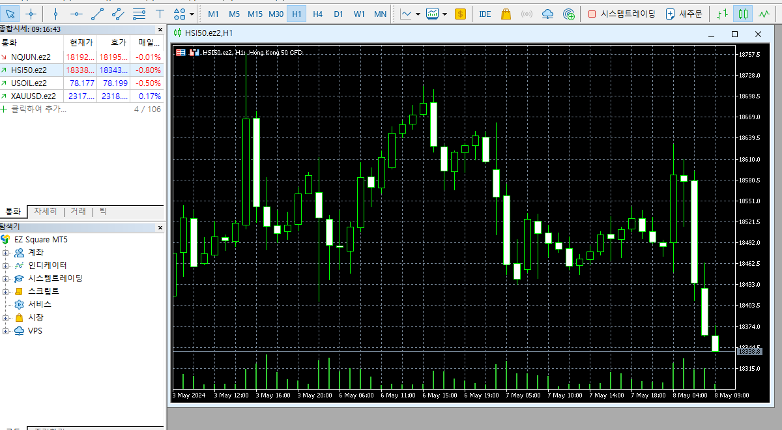782x430 pixels.
Task: Draw a vertical line object
Action: point(56,14)
